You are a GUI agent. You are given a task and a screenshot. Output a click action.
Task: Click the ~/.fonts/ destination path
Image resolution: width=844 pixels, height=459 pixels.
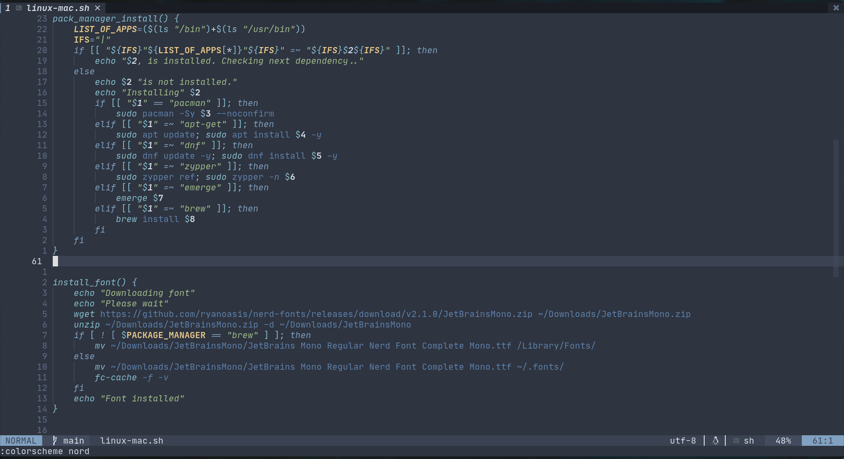click(541, 367)
